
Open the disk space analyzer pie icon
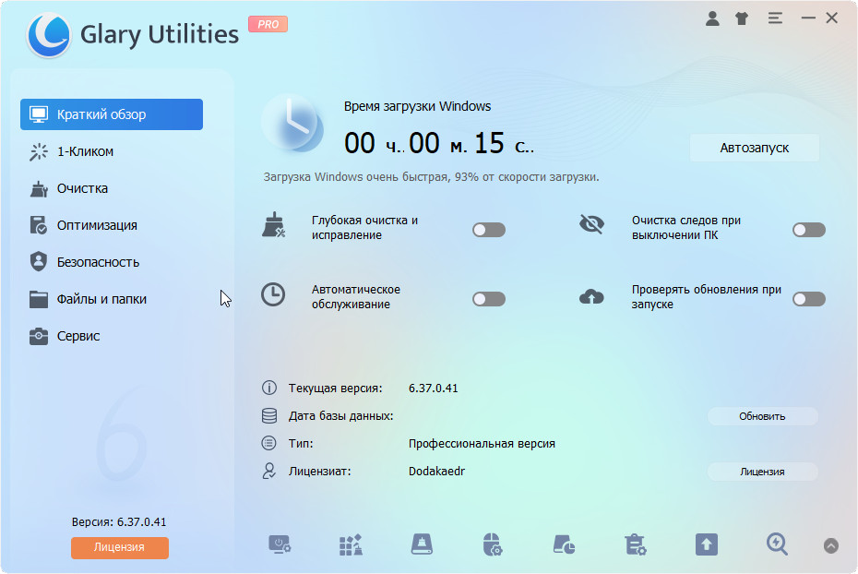pos(564,544)
